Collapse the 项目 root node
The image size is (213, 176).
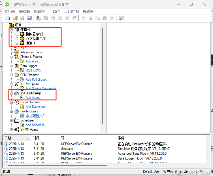(x=6, y=25)
